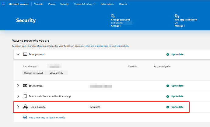The height and width of the screenshot is (127, 210).
Task: Open the Privacy tab
Action: (x=52, y=4)
